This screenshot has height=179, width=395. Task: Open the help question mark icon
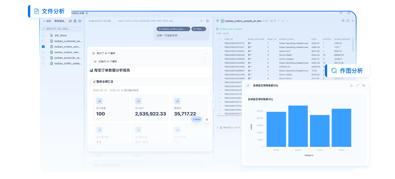coord(349,13)
